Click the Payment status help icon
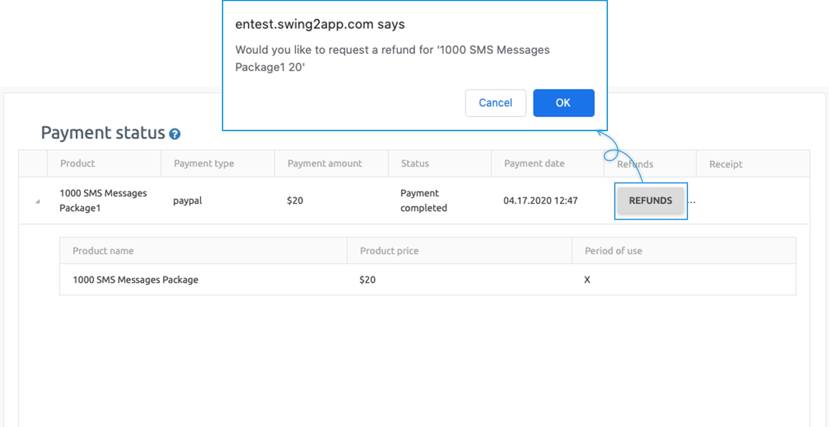This screenshot has height=427, width=829. (x=175, y=134)
